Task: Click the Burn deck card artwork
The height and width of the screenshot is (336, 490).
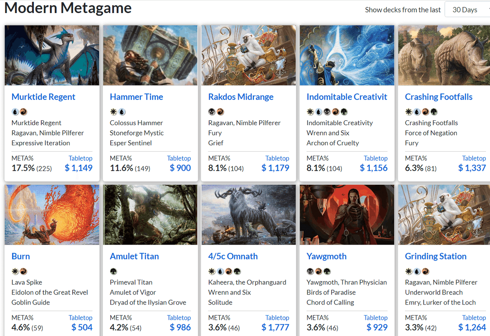Action: point(52,214)
